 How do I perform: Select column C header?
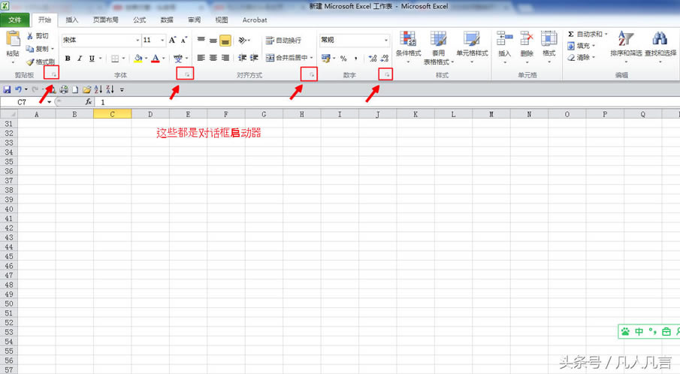pyautogui.click(x=112, y=114)
